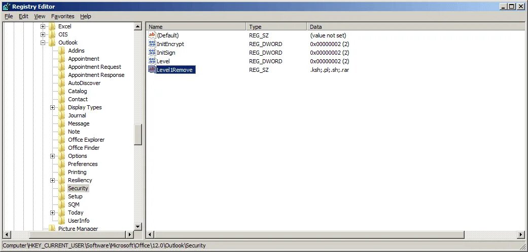Open the File menu

pyautogui.click(x=9, y=16)
